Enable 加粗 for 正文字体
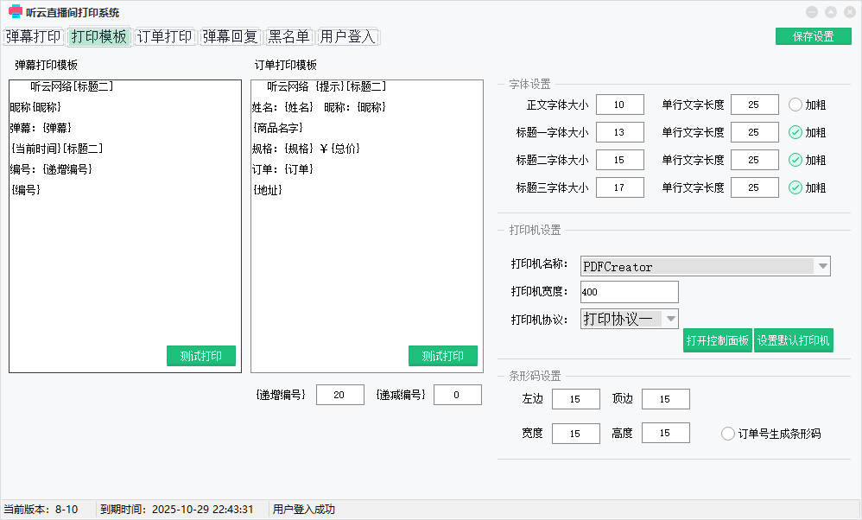 (795, 105)
